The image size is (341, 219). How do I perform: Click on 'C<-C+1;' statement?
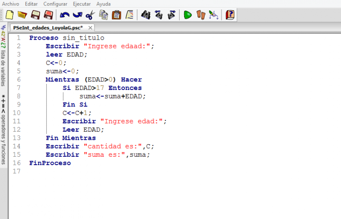pyautogui.click(x=77, y=113)
